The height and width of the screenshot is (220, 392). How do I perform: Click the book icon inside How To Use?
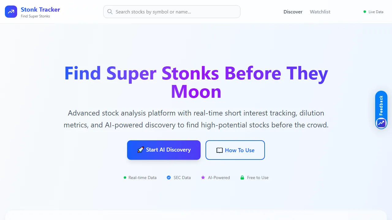(219, 150)
